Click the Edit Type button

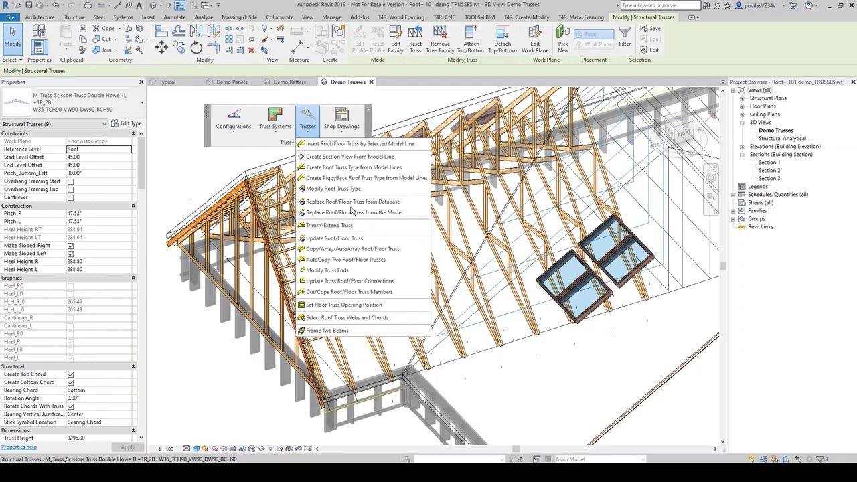pos(127,124)
